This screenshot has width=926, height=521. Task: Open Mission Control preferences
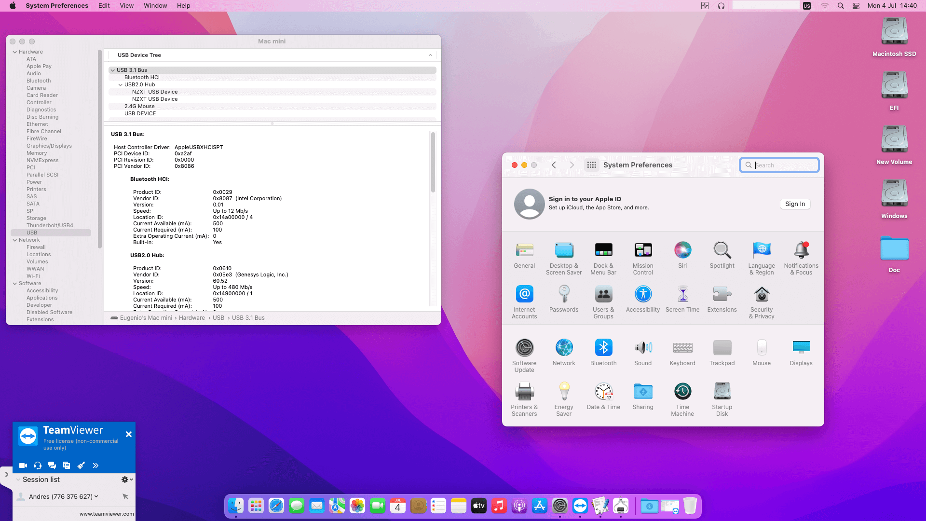click(643, 259)
